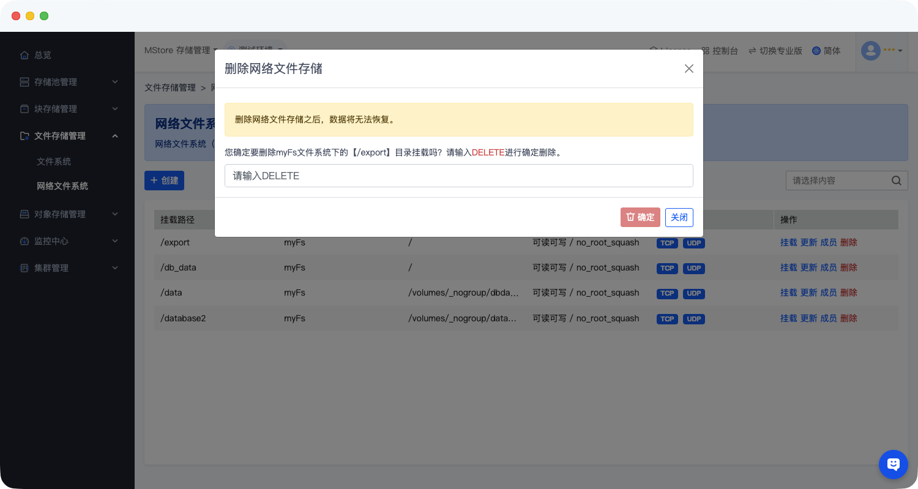The height and width of the screenshot is (489, 918).
Task: Click the overview home icon in sidebar
Action: (x=24, y=55)
